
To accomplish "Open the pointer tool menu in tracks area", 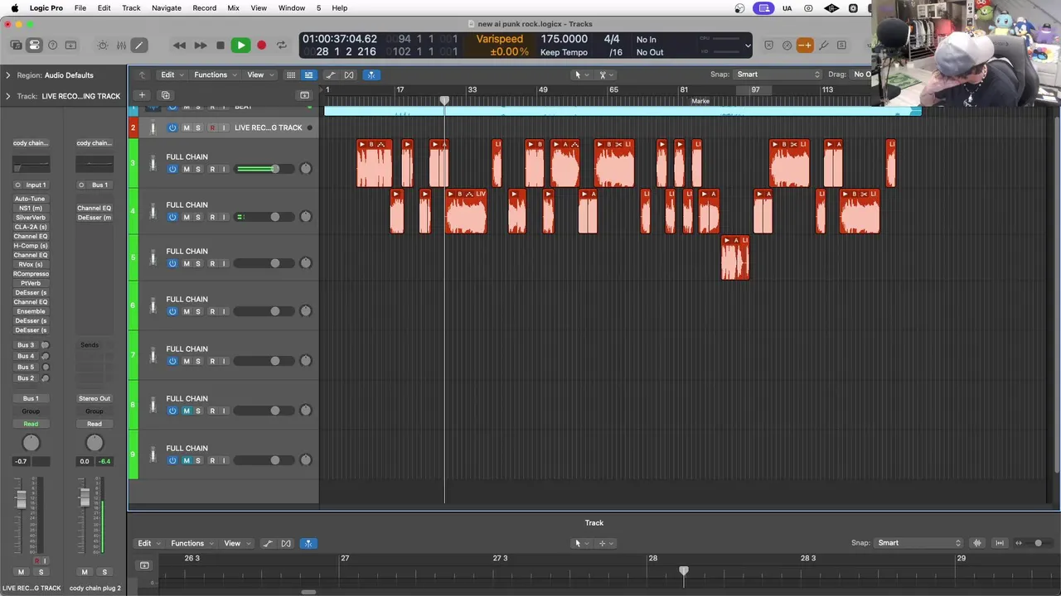I will tap(581, 74).
